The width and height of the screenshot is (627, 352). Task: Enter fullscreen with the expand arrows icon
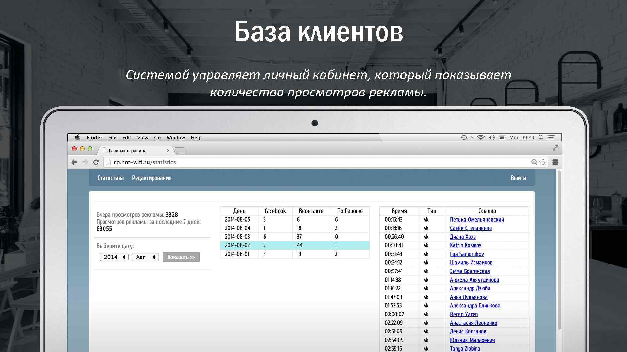pyautogui.click(x=555, y=148)
